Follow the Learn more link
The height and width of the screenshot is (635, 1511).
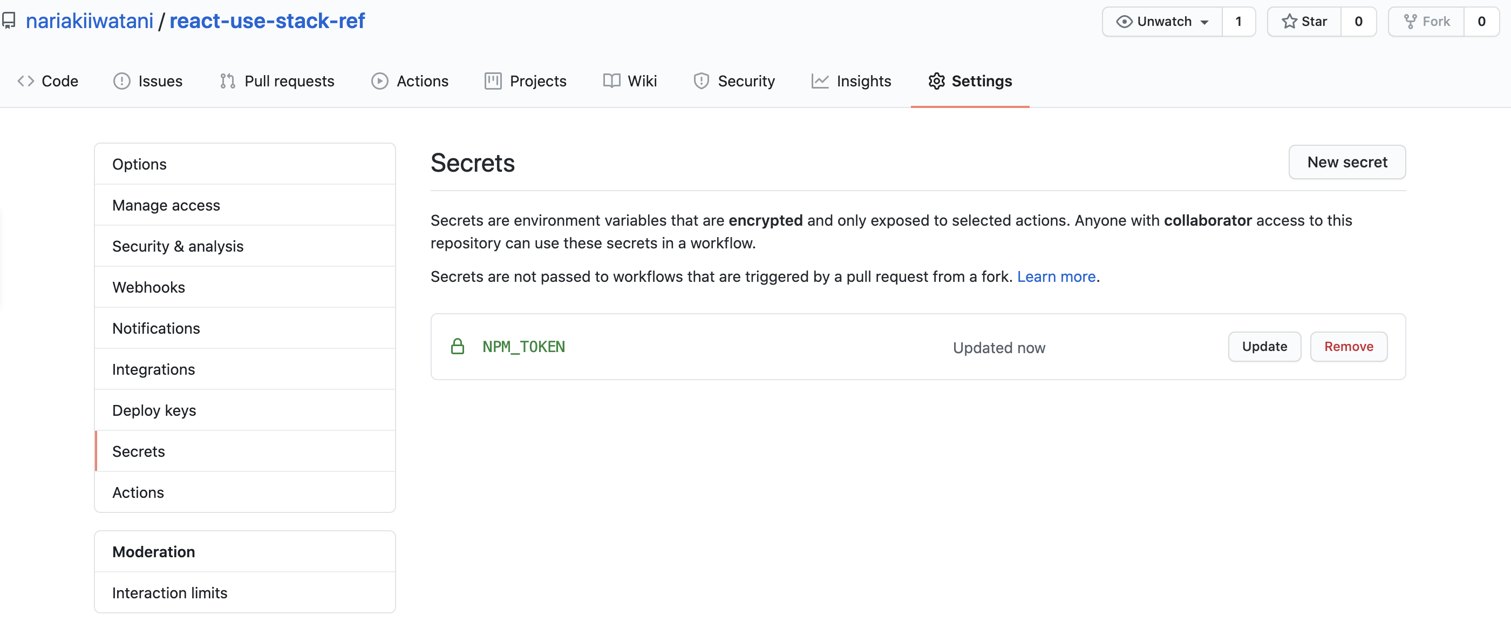click(1056, 276)
